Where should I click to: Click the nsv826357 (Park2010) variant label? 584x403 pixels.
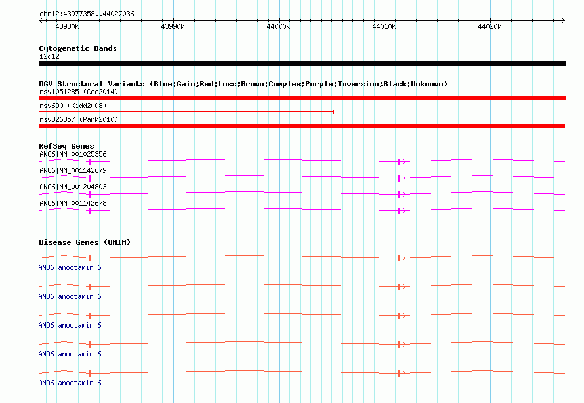click(79, 119)
